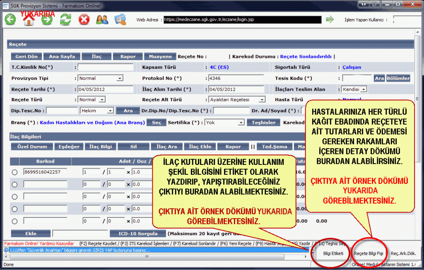Click the Eşdeğer button

pyautogui.click(x=69, y=147)
